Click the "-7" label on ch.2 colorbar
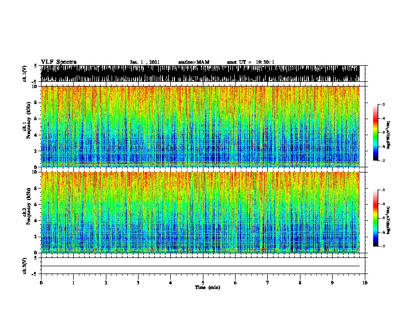Image resolution: width=411 pixels, height=317 pixels. point(382,247)
